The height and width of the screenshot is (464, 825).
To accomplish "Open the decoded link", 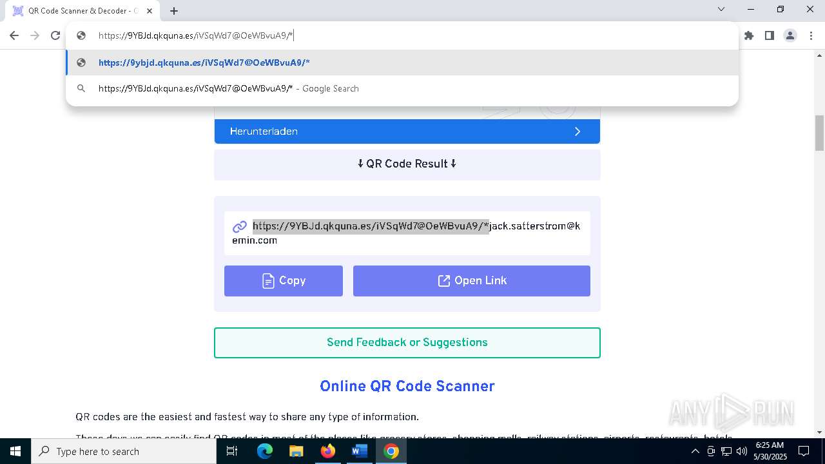I will [472, 281].
